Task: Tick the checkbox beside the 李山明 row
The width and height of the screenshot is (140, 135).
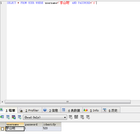Action: (x=3, y=129)
